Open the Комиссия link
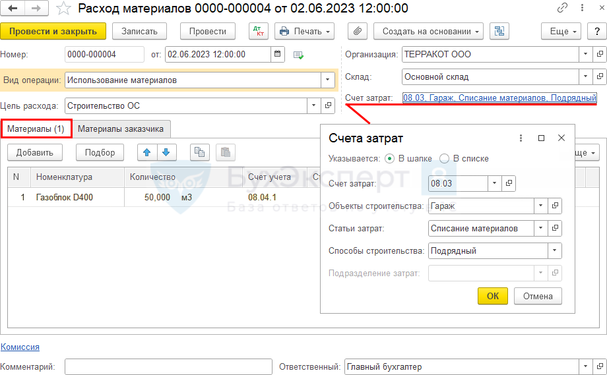 (20, 347)
